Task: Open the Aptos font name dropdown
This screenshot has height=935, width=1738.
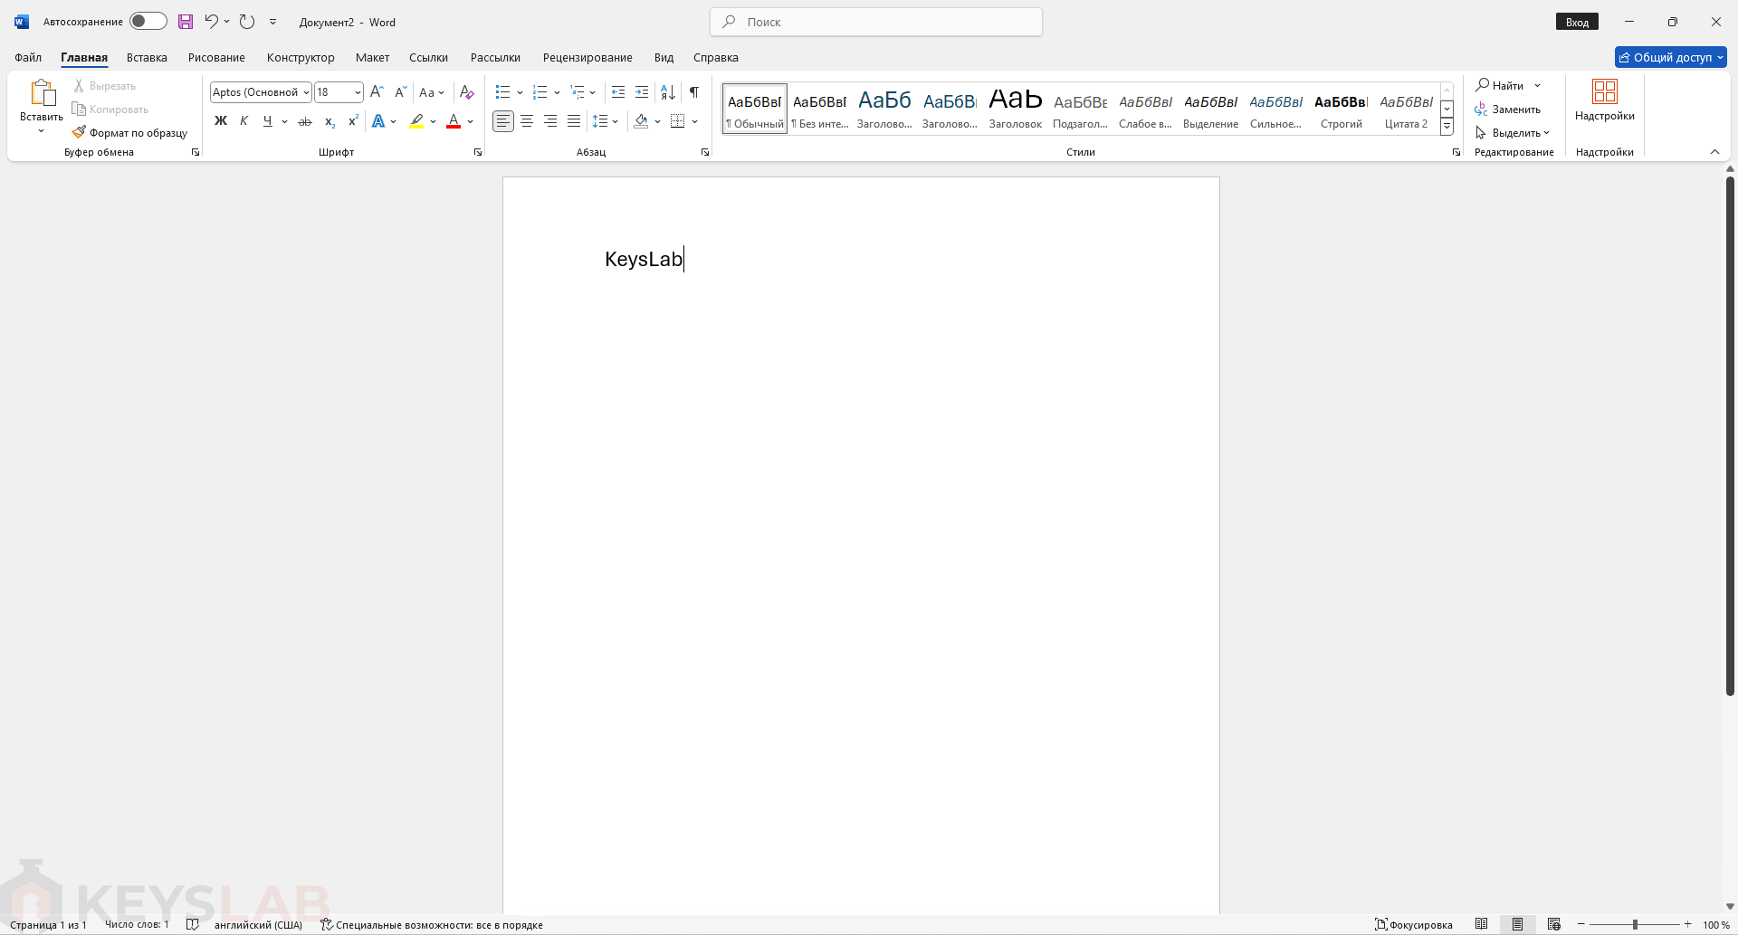Action: (307, 92)
